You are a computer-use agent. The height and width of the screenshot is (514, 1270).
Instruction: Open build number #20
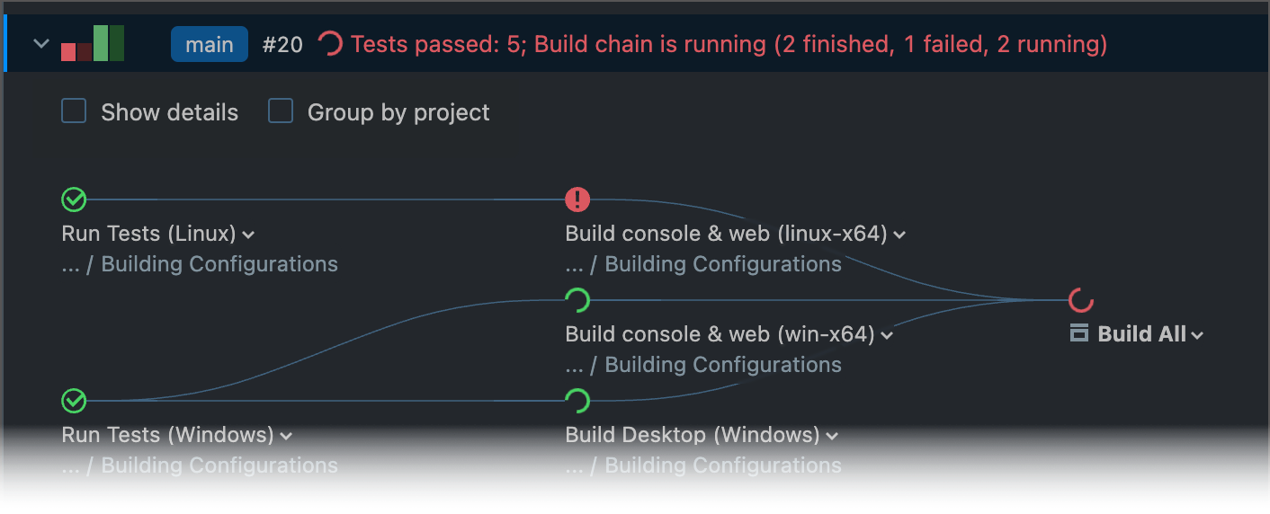282,44
